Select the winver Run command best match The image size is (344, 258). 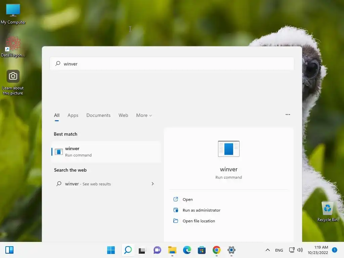106,152
